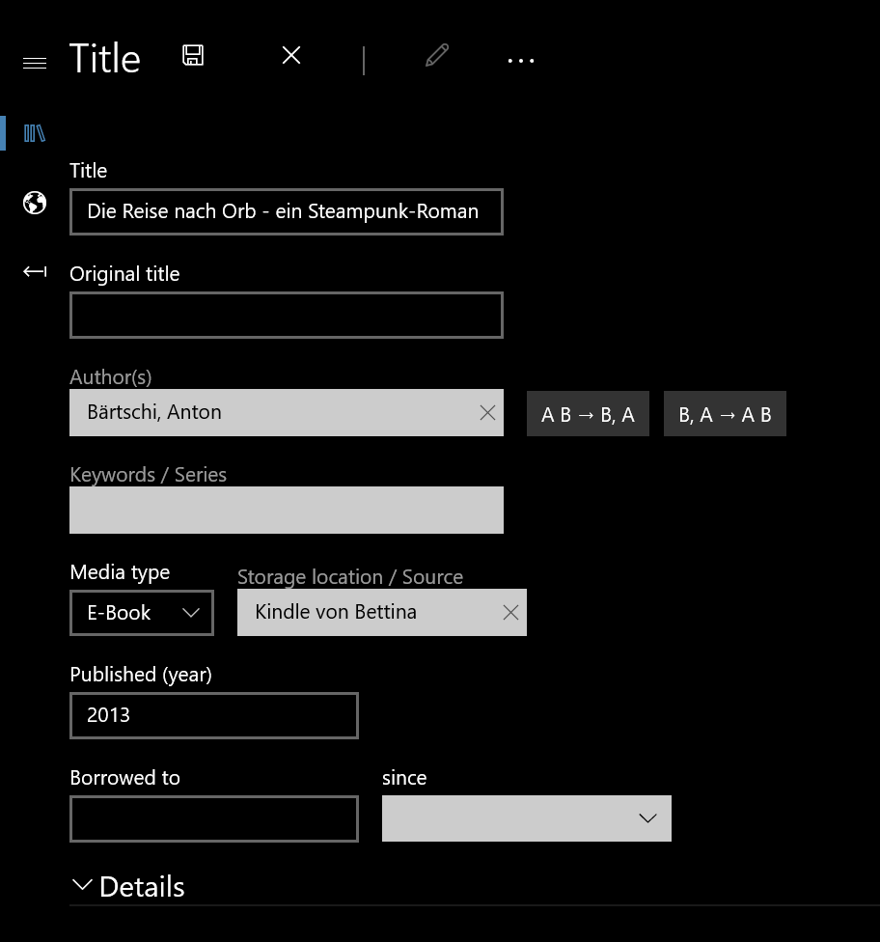Go to the library books sidebar icon
Image resolution: width=880 pixels, height=942 pixels.
34,133
